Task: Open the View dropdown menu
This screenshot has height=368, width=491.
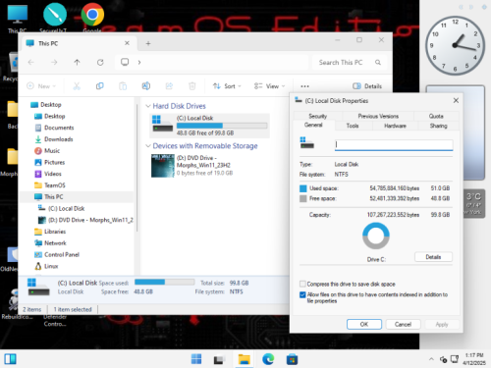Action: 269,86
